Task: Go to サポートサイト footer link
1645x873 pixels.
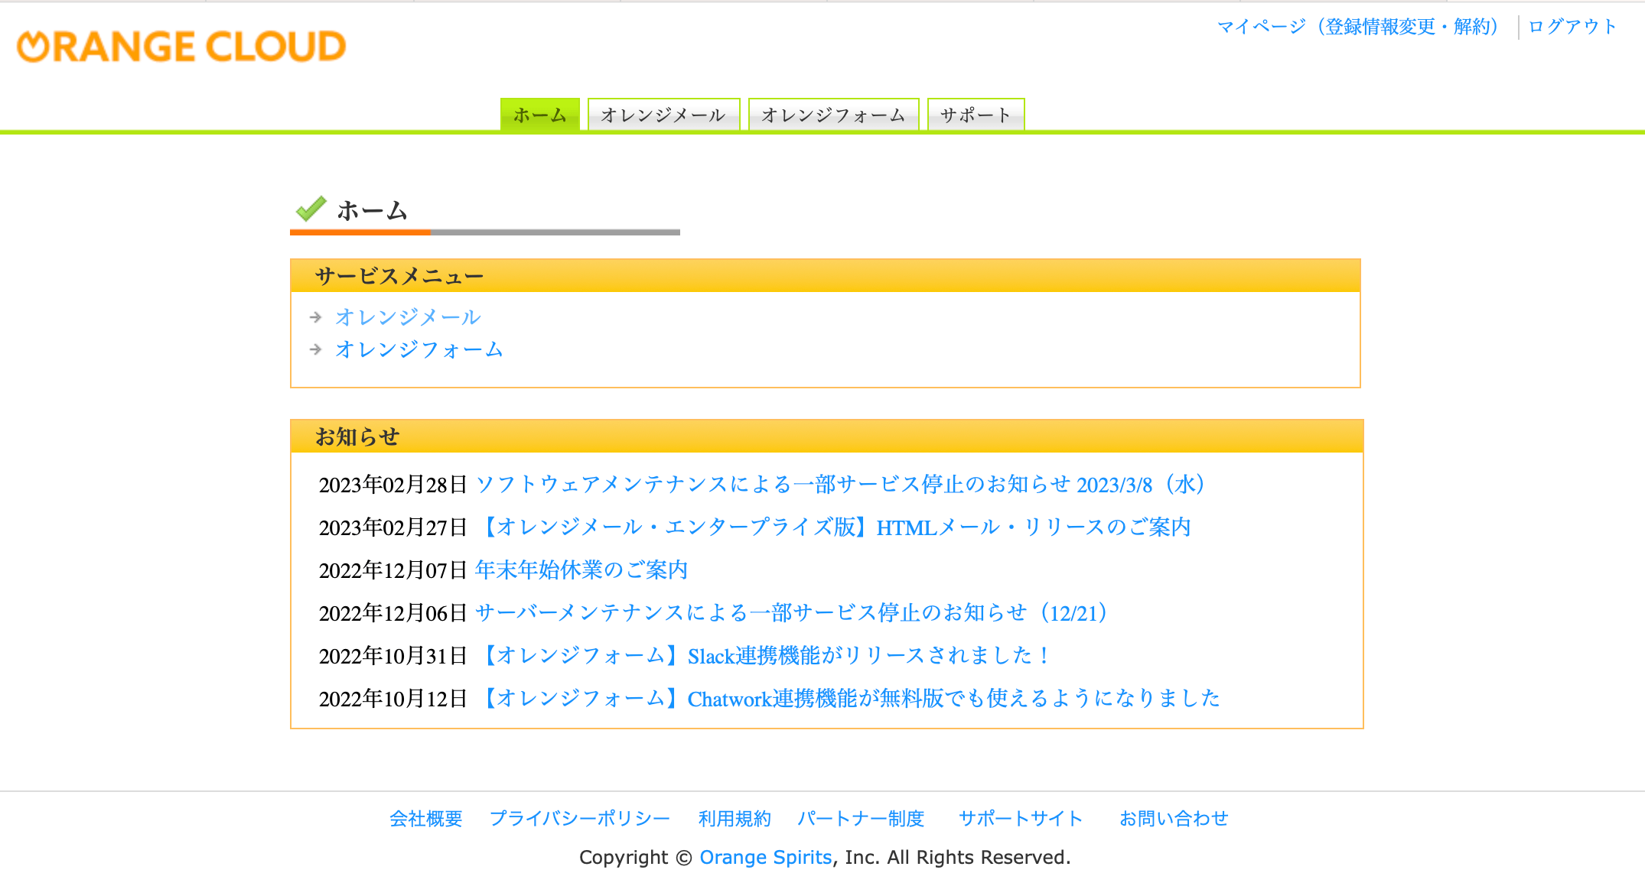Action: (x=1021, y=819)
